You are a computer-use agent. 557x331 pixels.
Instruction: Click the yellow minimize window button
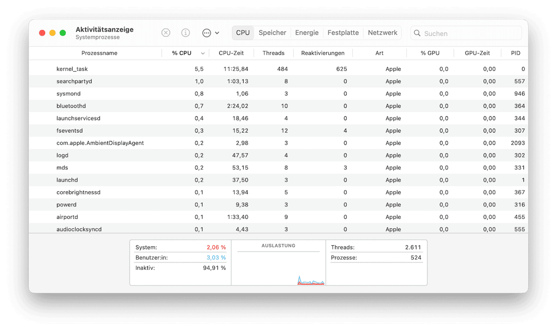click(52, 33)
